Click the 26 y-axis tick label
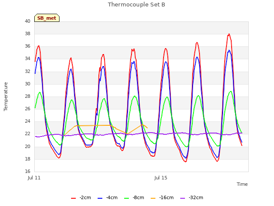The width and height of the screenshot is (274, 206). [x=27, y=109]
